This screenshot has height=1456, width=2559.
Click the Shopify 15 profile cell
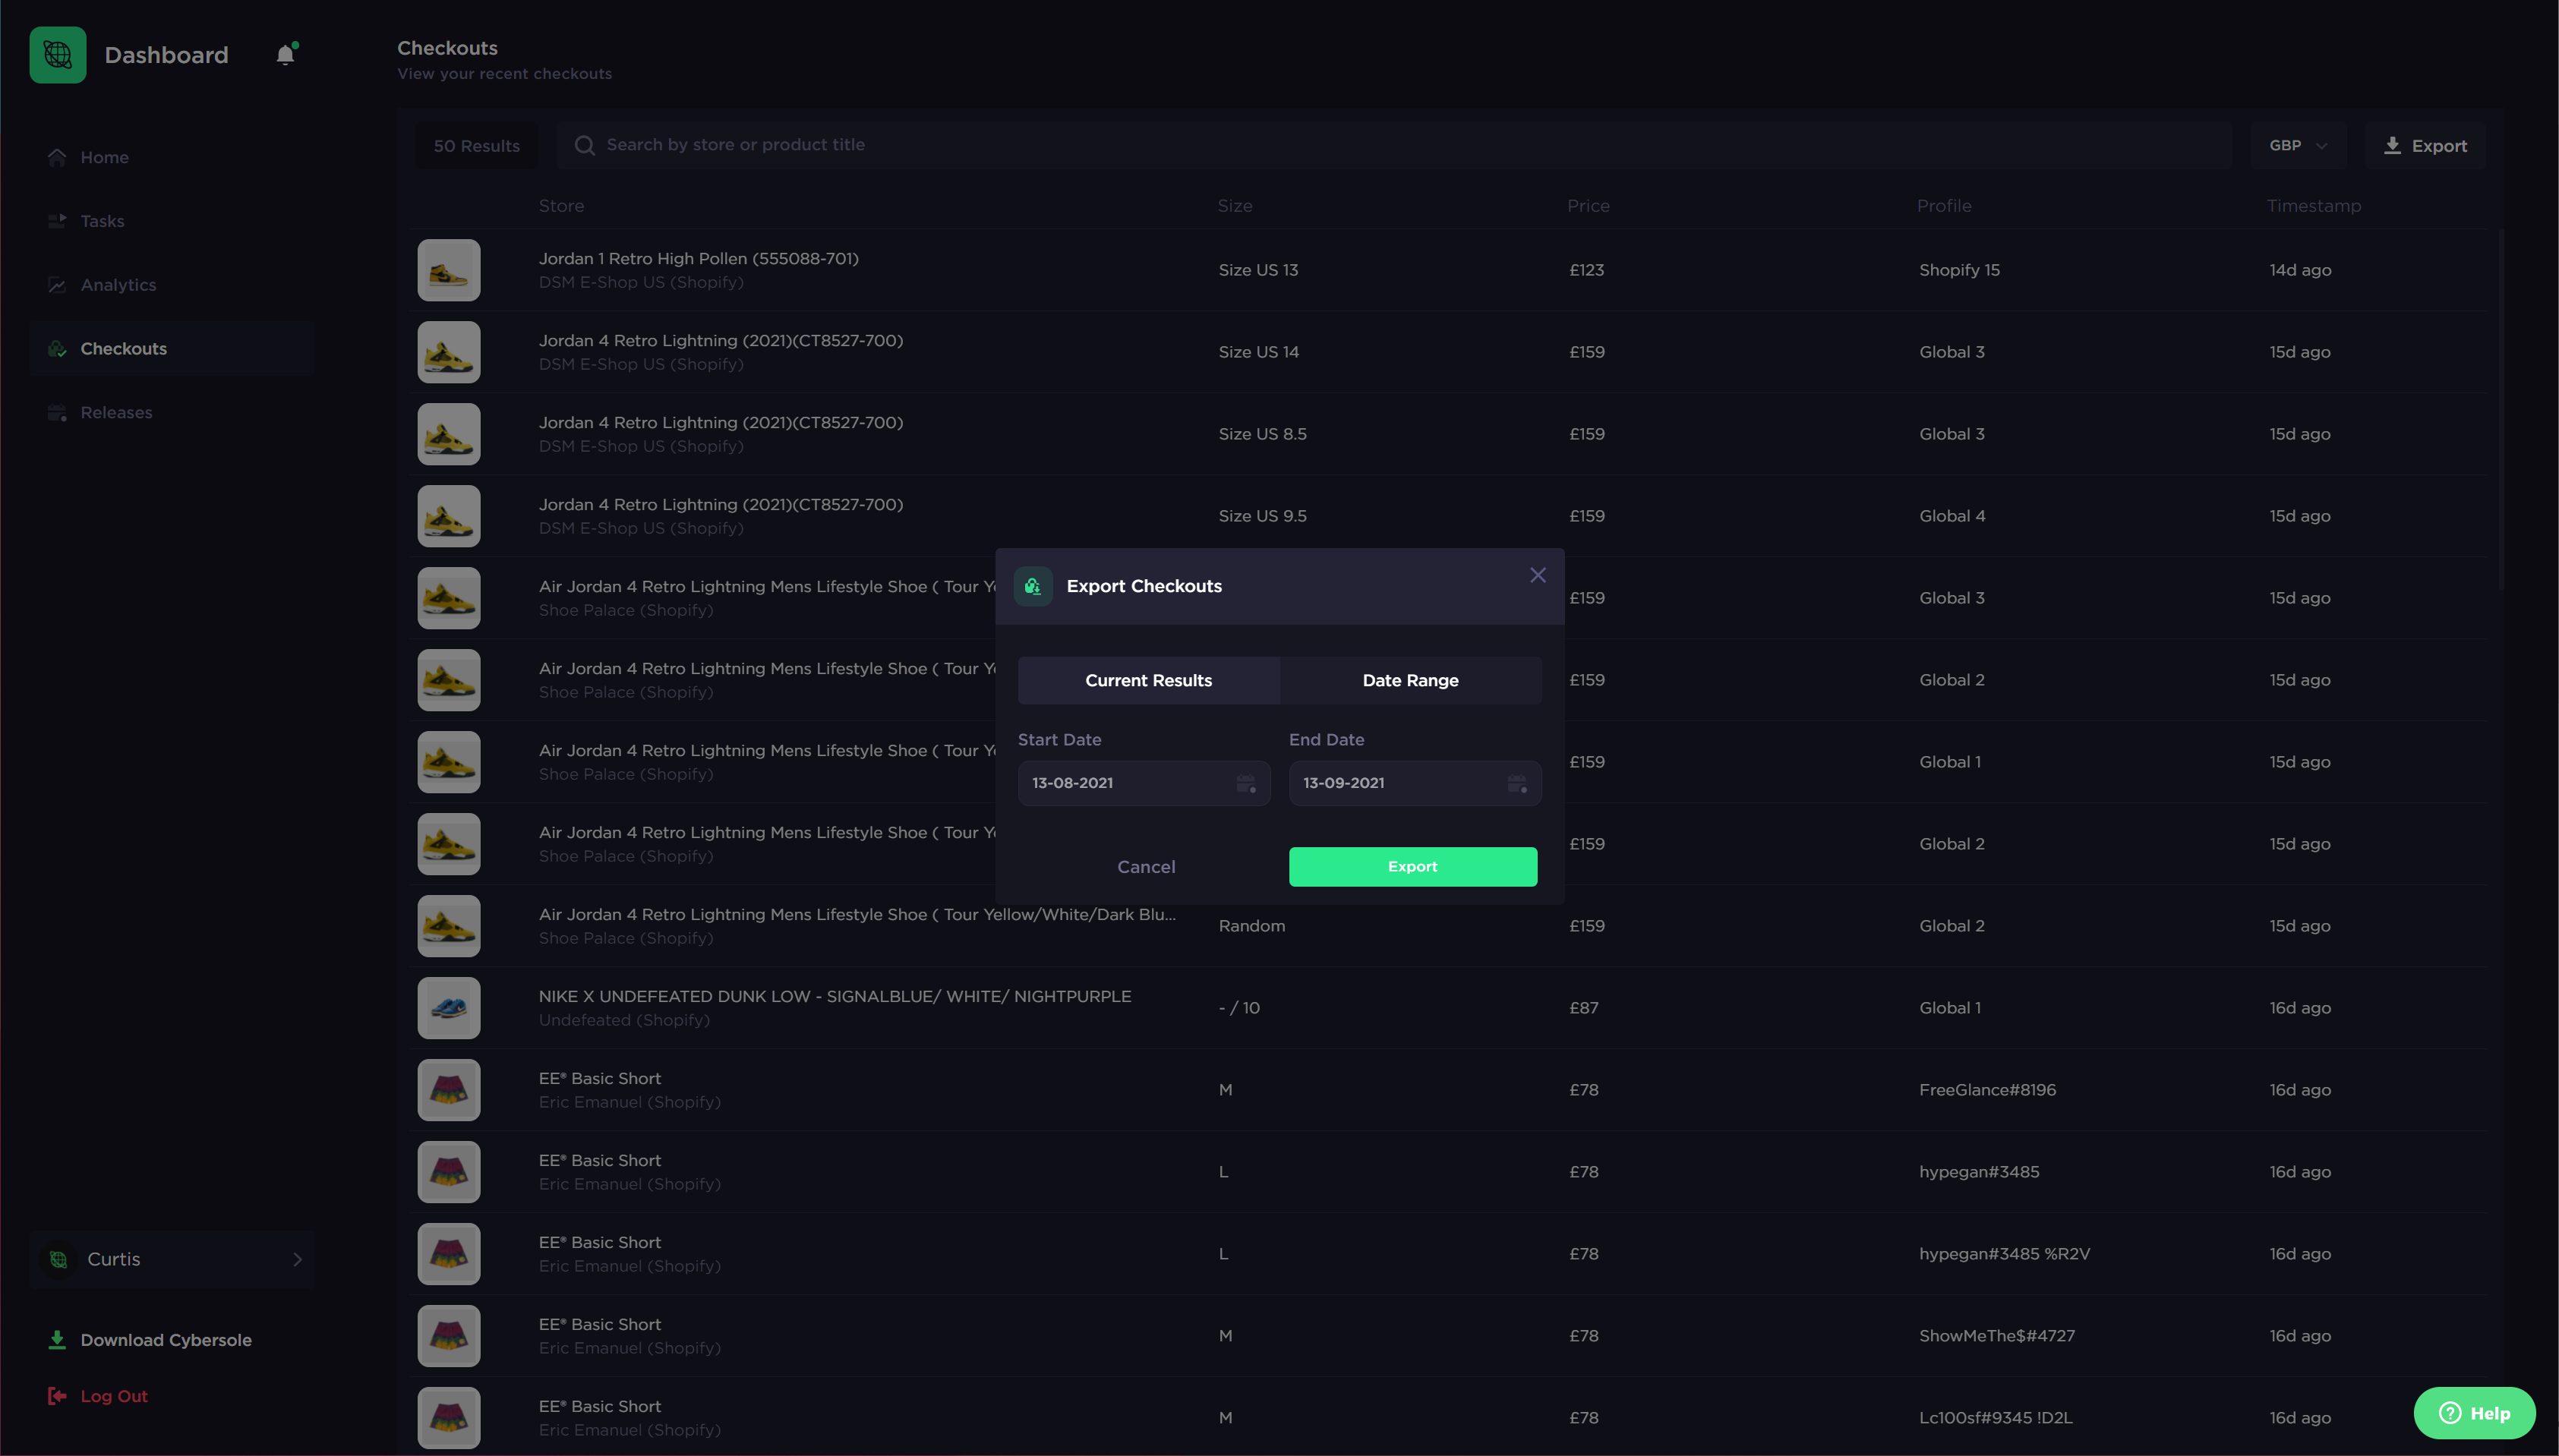click(1959, 270)
